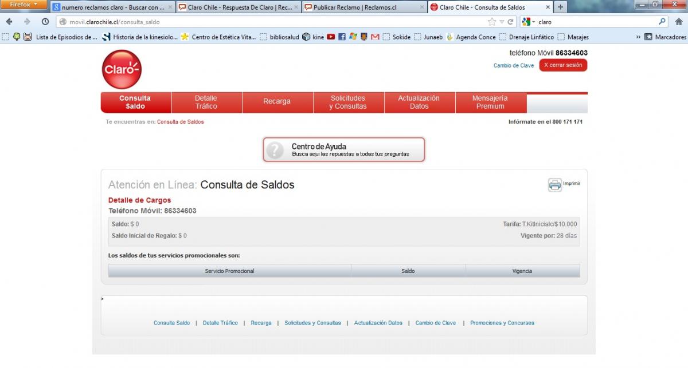Open the Masajes bookmark
Screen dimensions: 688x368
coord(573,37)
